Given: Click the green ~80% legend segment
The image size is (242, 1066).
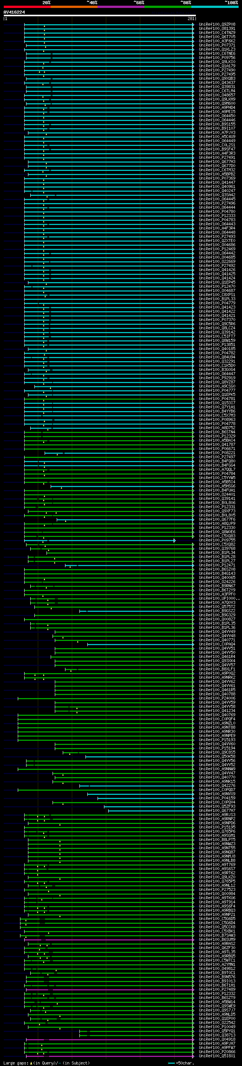Looking at the screenshot, I should [168, 7].
